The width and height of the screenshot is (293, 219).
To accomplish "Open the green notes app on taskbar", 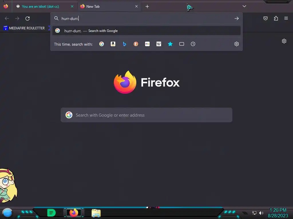I will tap(52, 213).
